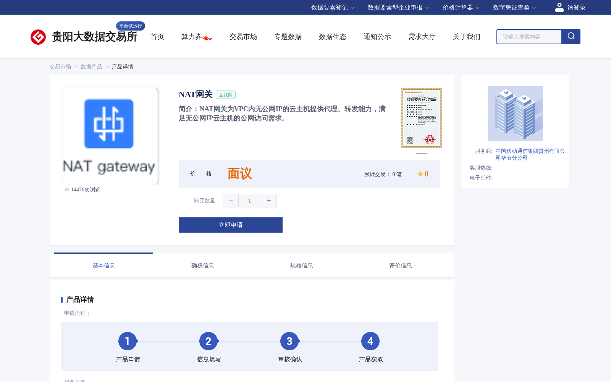Viewport: 611px width, 382px height.
Task: Click step 1 circle 产品申请
Action: pyautogui.click(x=128, y=341)
